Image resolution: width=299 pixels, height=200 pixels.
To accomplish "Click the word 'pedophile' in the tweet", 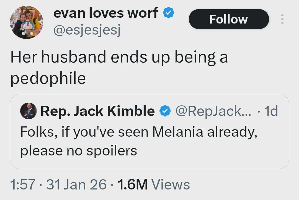I will tap(48, 78).
